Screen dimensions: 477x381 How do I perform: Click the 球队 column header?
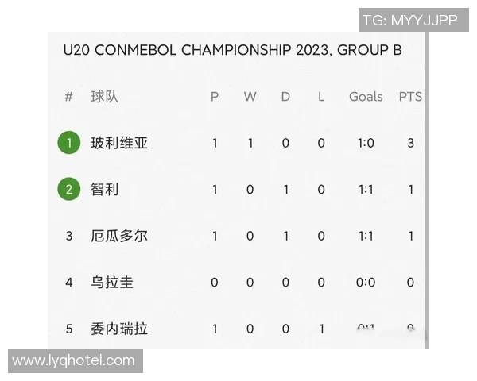click(x=105, y=97)
